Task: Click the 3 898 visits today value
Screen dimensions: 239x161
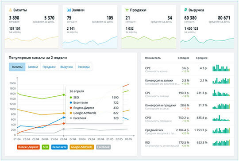Action: coord(14,18)
